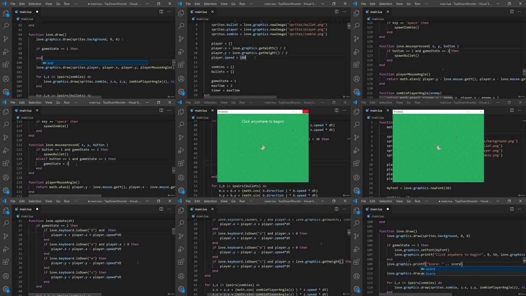Expand the overflow menu ellipsis in middle-left window
The width and height of the screenshot is (526, 296).
pos(76,102)
